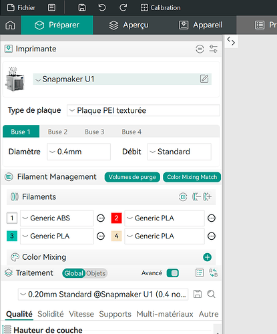Open the Autre settings tab

coord(209,314)
